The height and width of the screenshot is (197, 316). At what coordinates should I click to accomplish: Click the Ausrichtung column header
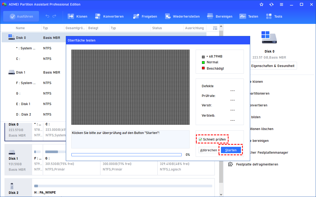pos(194,28)
